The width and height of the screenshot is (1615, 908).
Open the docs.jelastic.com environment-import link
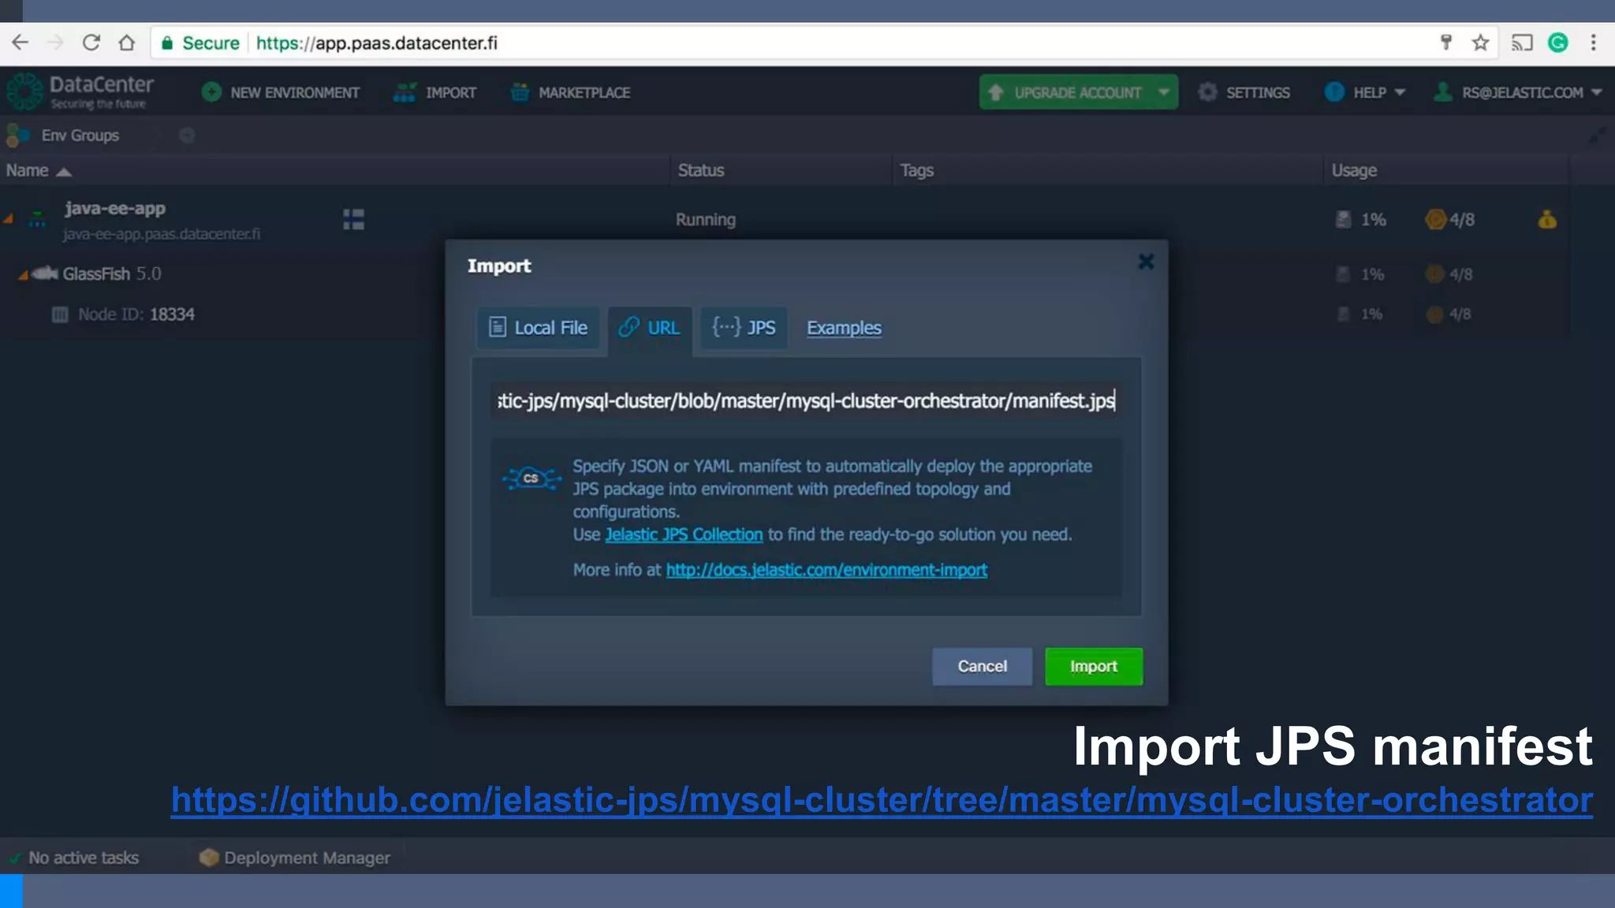coord(826,570)
